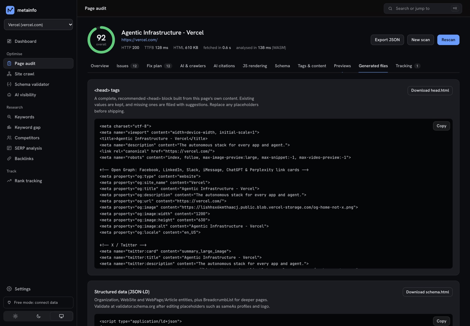Image resolution: width=470 pixels, height=326 pixels.
Task: Copy the head tags code block
Action: [442, 126]
